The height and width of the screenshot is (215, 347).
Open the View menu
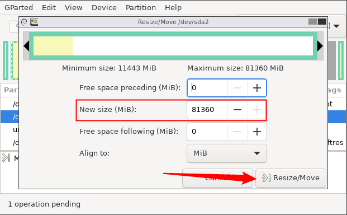pos(73,7)
